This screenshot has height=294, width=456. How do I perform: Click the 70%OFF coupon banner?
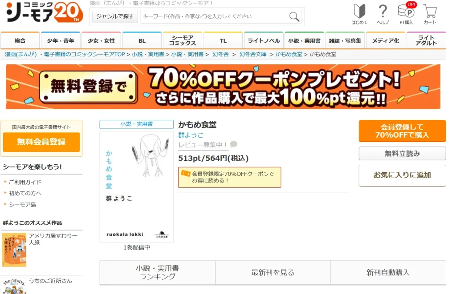223,87
